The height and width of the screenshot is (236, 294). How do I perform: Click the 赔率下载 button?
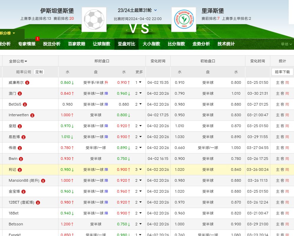282,72
